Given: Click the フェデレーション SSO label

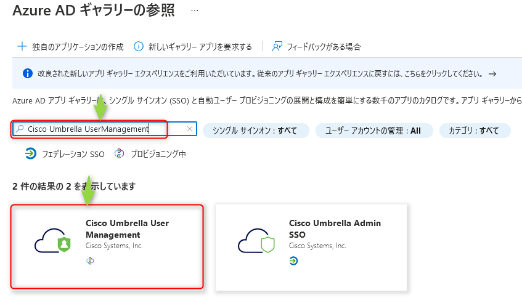Looking at the screenshot, I should (x=73, y=154).
